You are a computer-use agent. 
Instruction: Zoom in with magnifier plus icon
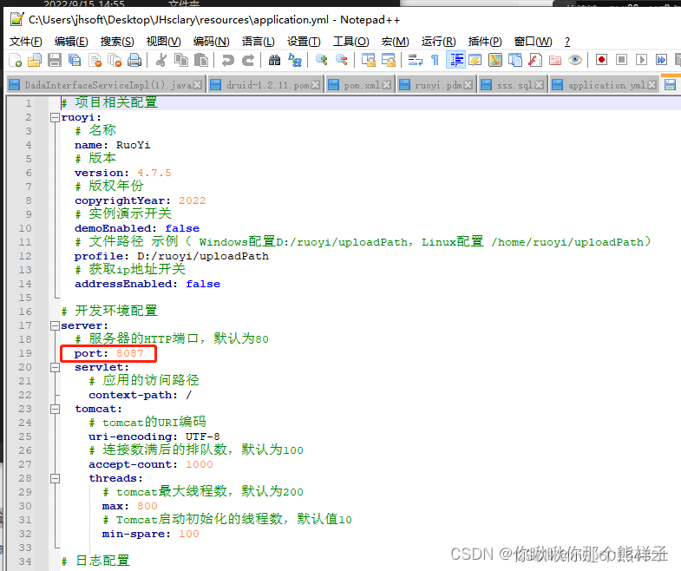[321, 60]
